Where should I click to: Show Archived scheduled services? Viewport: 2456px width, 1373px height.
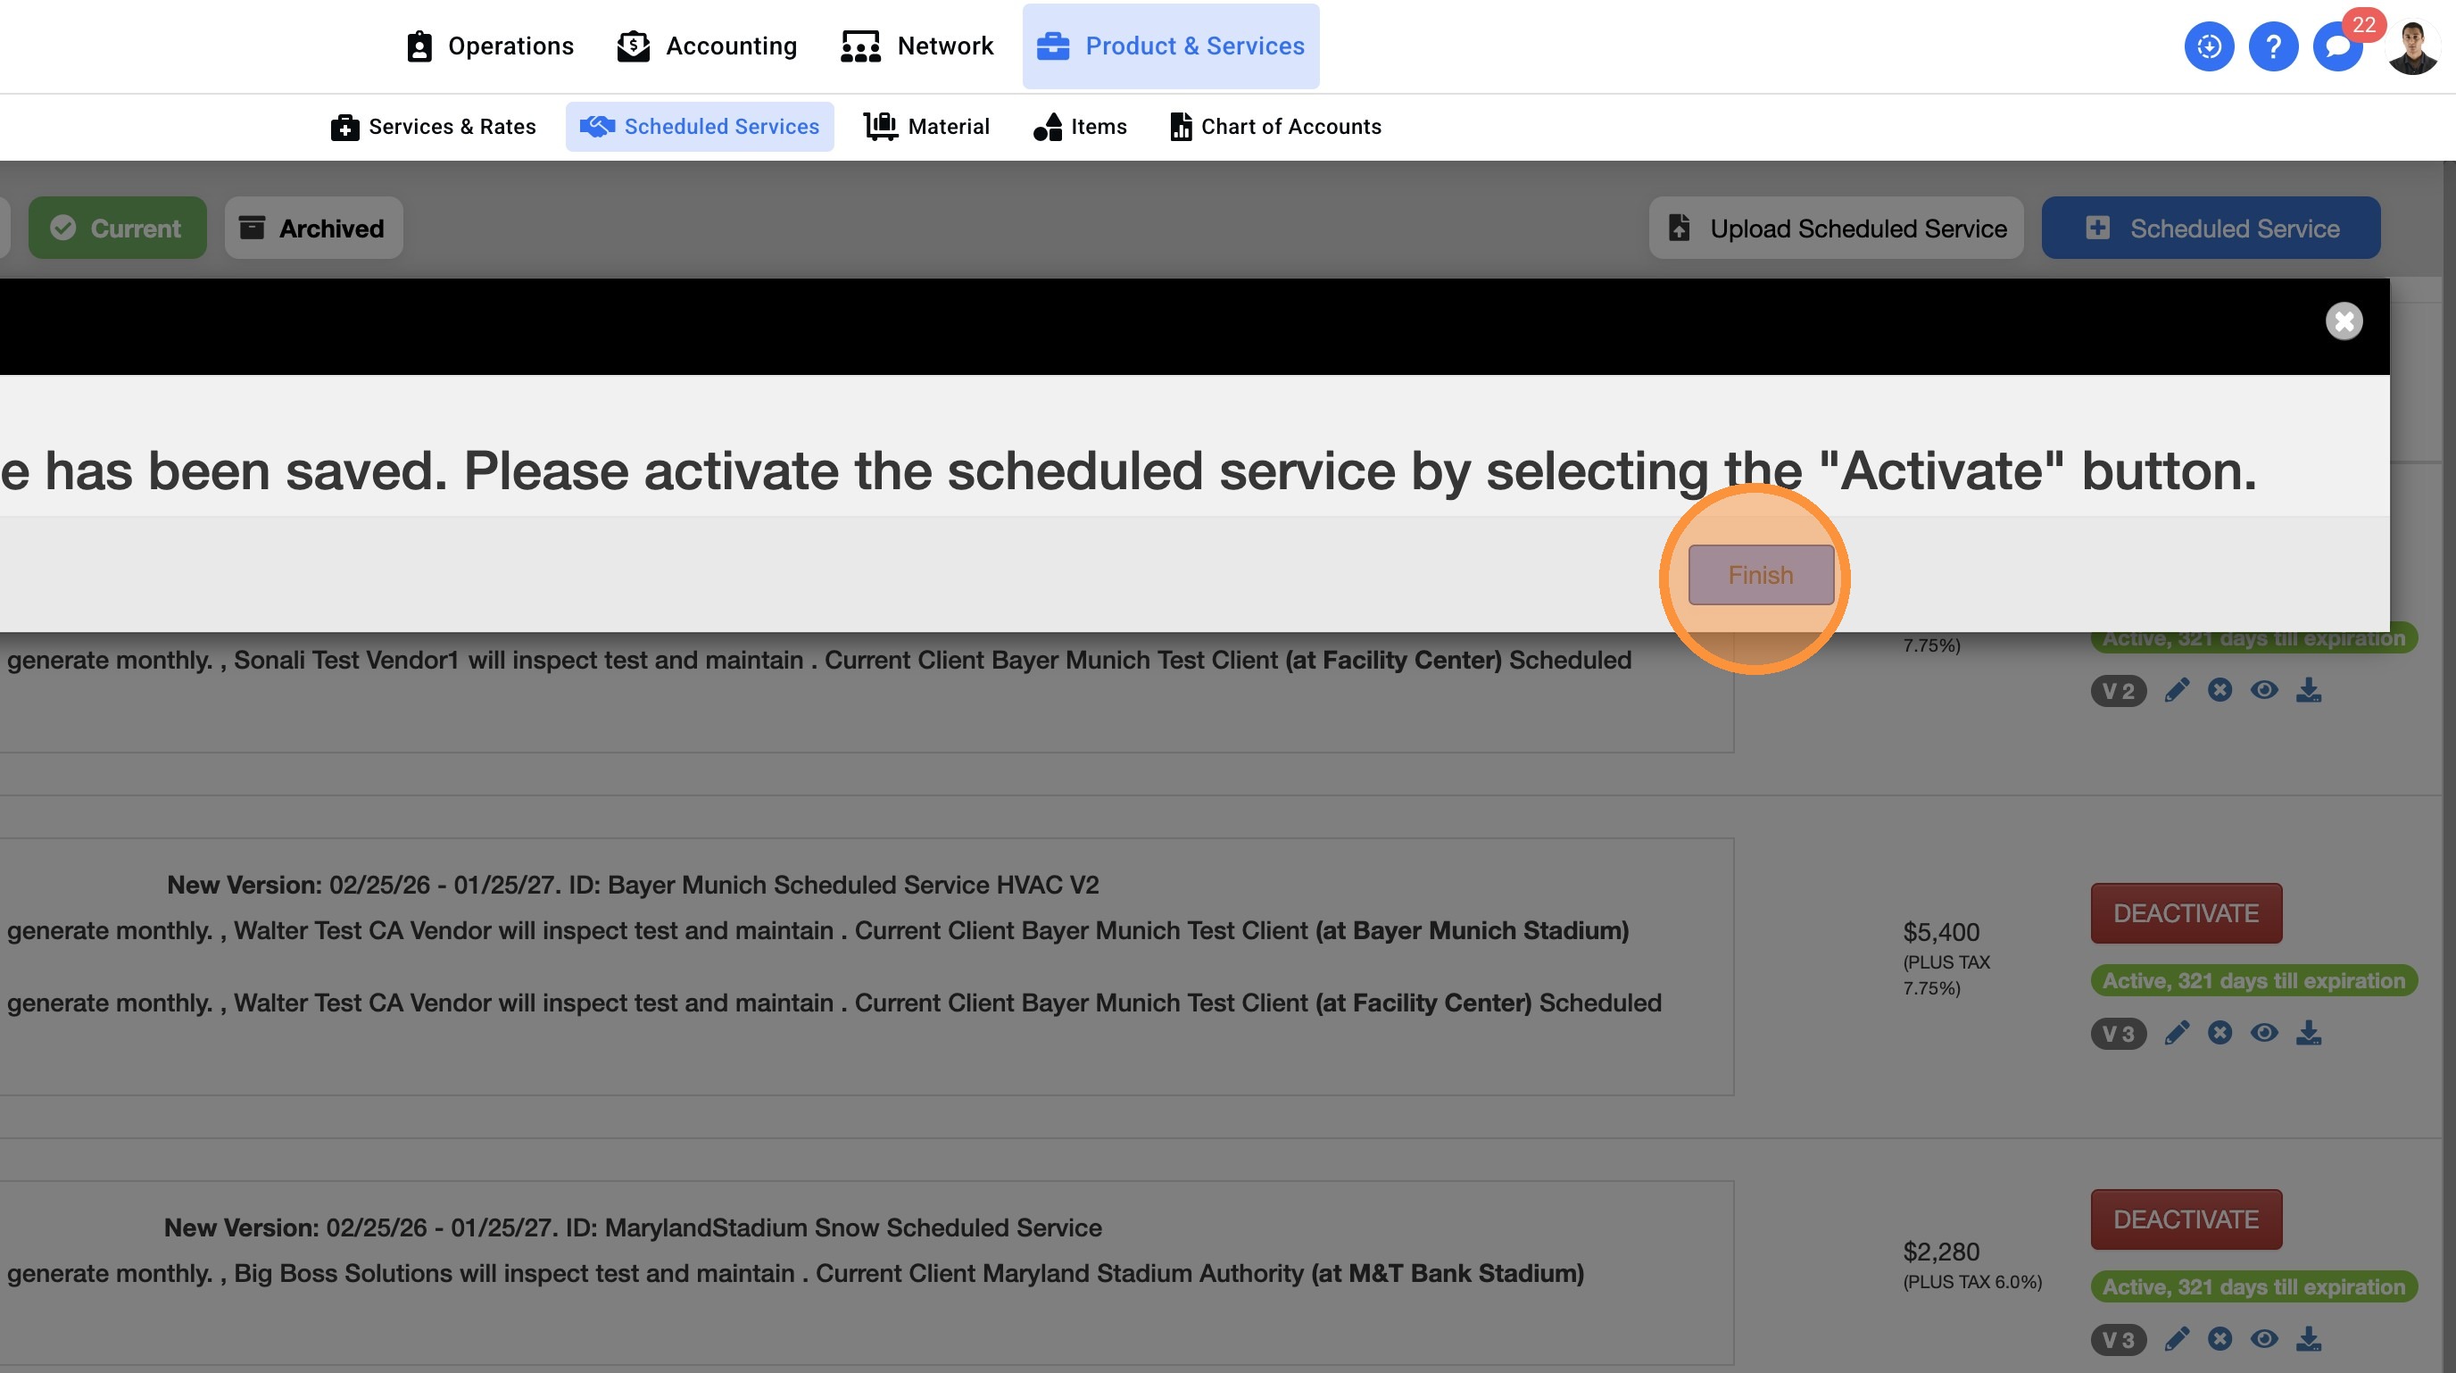tap(312, 228)
